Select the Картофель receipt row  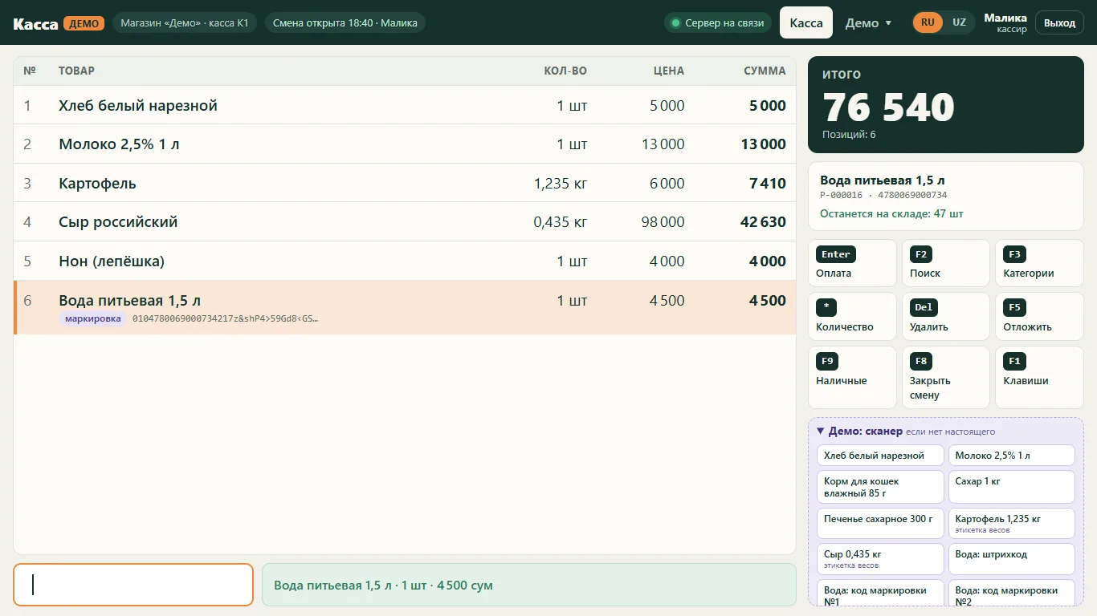405,183
